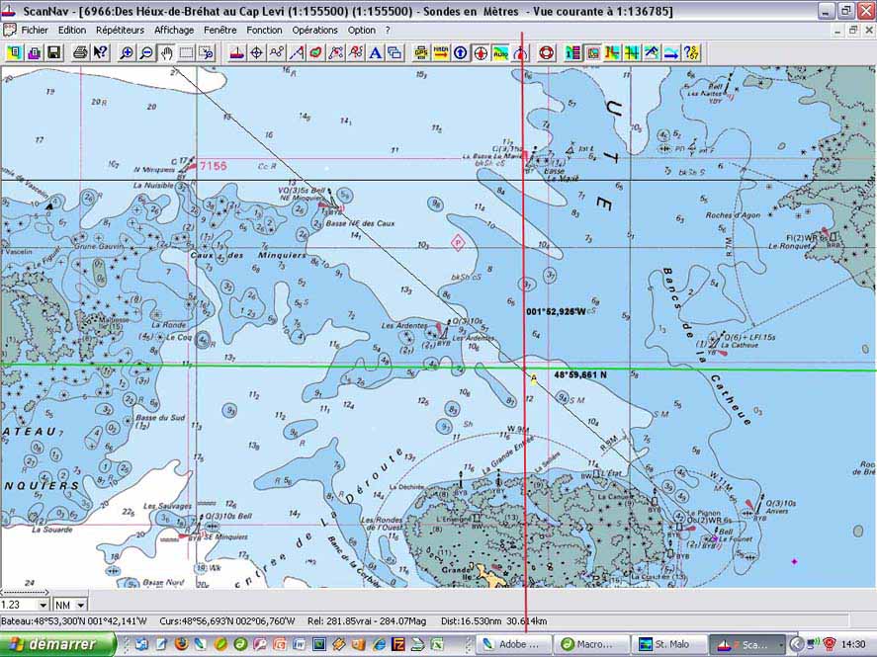This screenshot has height=657, width=877.
Task: Zoom out with the minus magnifier
Action: [x=146, y=53]
